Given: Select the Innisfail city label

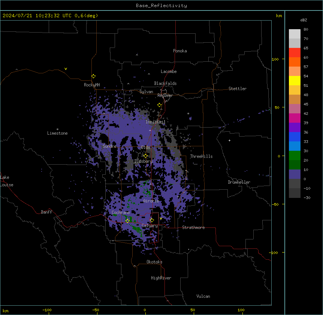Looking at the screenshot, I should pos(156,122).
